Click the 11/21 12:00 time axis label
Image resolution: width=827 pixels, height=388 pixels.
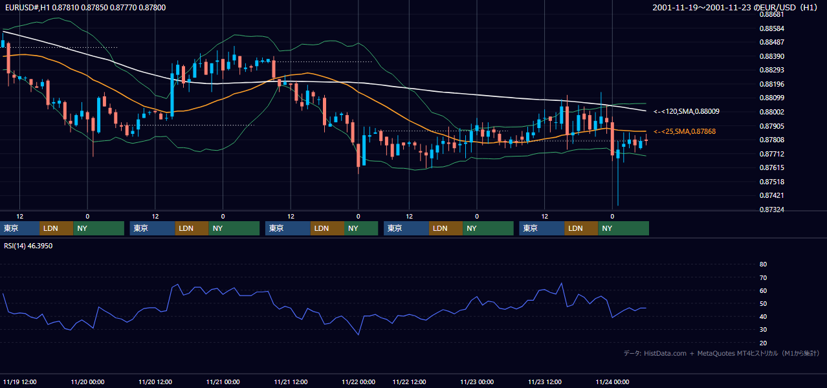coord(291,382)
